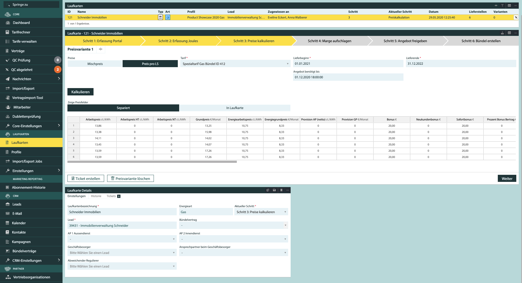
Task: Expand the Core-Einstellungen sidebar submenu
Action: 59,126
